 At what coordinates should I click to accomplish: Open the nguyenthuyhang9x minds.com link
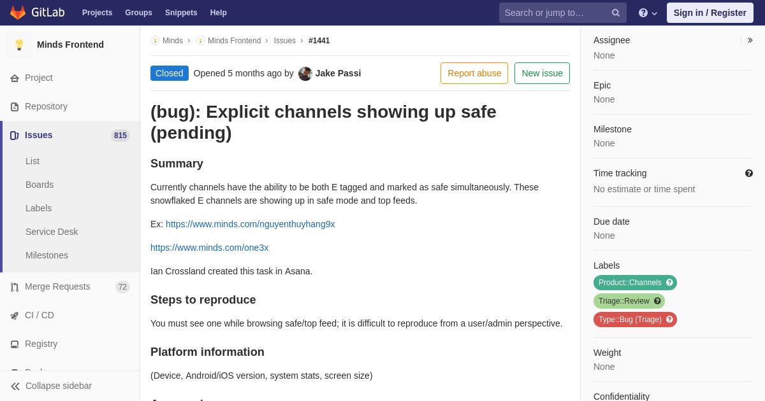tap(250, 224)
